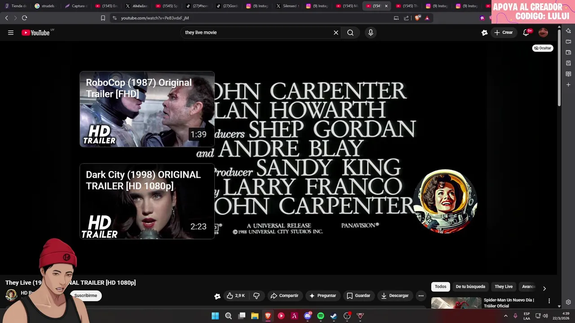Click the Preguntar button
Image resolution: width=575 pixels, height=323 pixels.
click(x=323, y=296)
